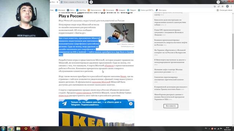Open the orange triangle app on taskbar
Viewport: 234px width, 131px height.
click(x=26, y=128)
